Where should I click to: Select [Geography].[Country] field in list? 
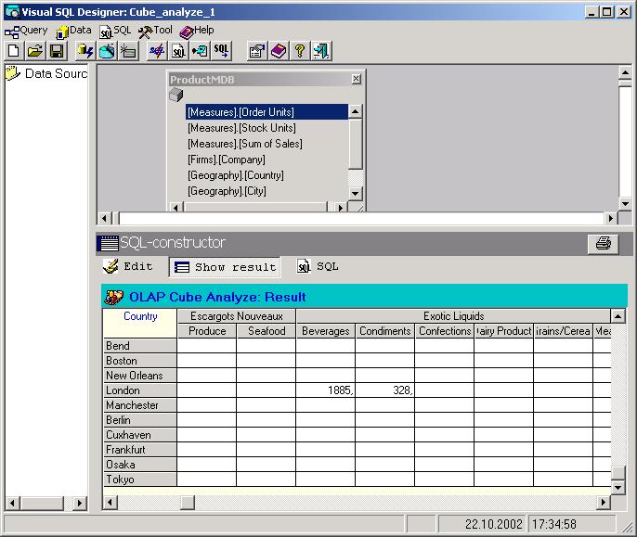[236, 175]
